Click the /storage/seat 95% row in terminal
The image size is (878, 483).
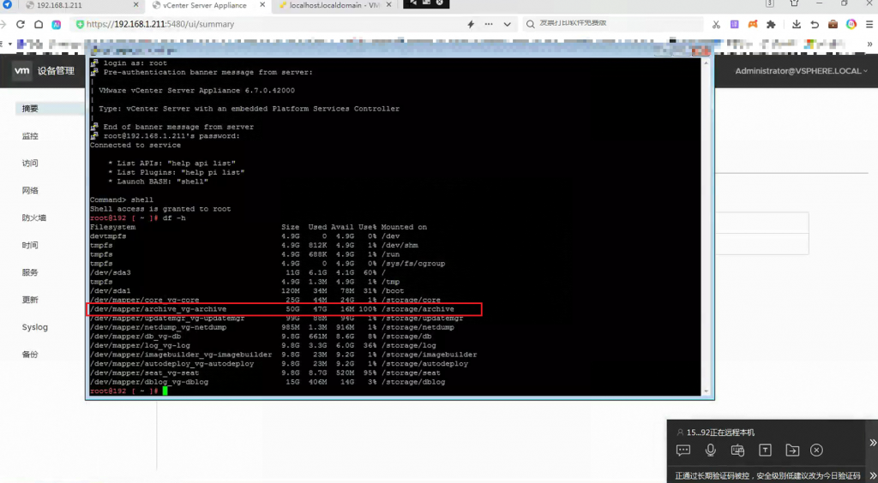point(266,373)
